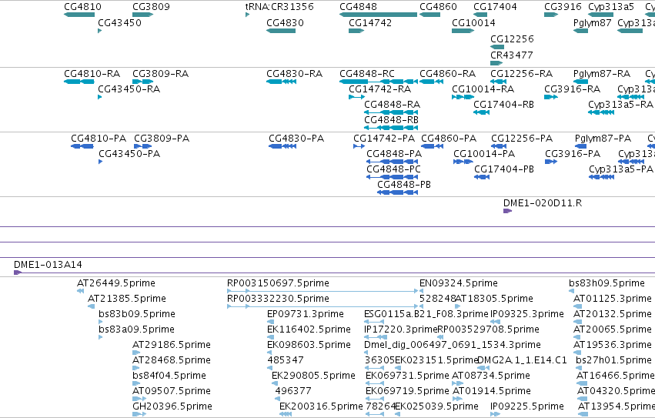Click the Cyp313a5-PA protein label
The image size is (655, 418).
pyautogui.click(x=621, y=169)
